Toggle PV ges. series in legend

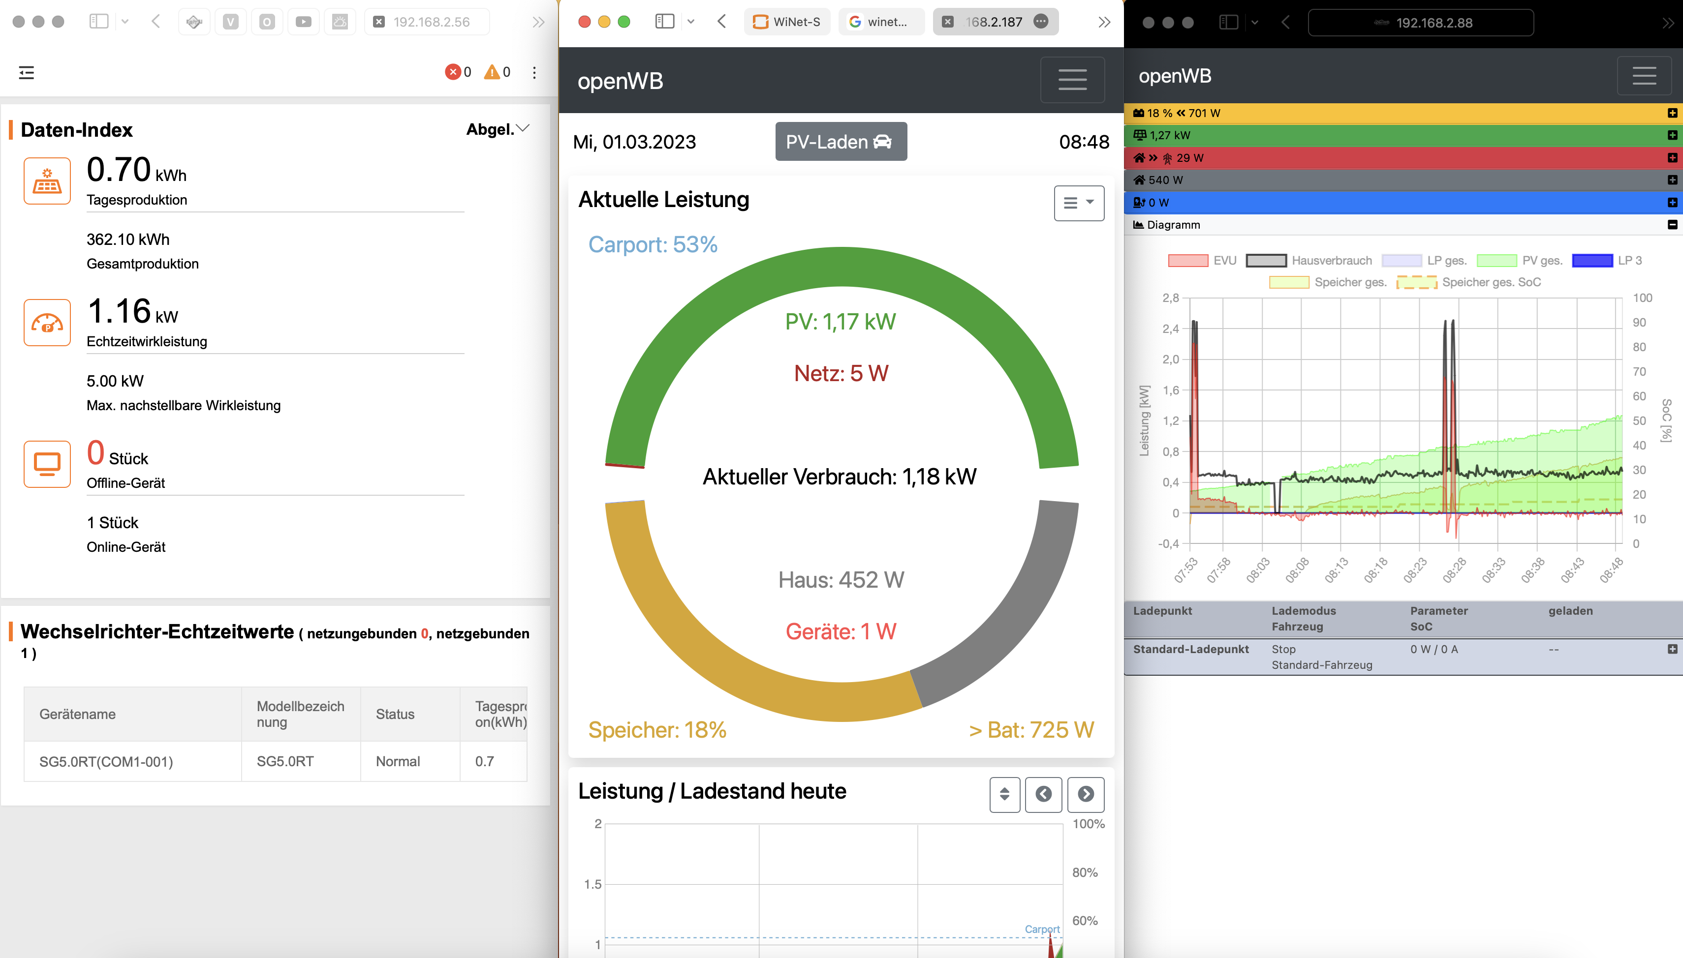(1496, 261)
